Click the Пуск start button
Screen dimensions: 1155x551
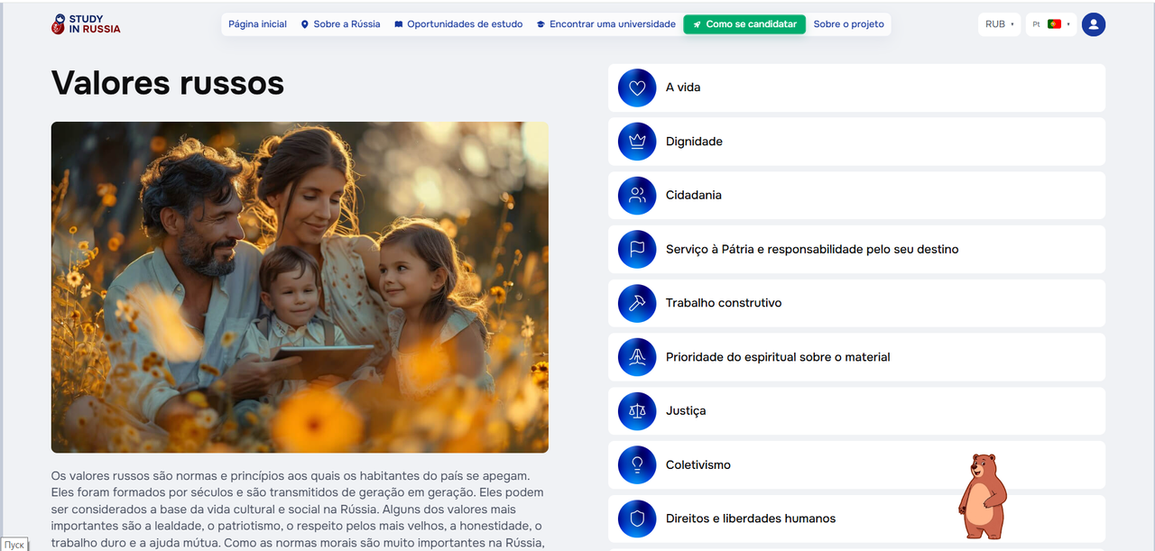tap(14, 545)
